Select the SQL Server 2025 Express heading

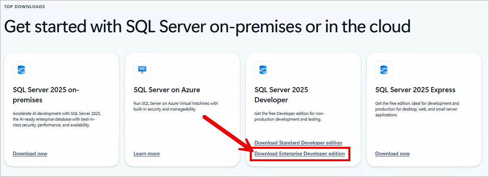point(415,90)
